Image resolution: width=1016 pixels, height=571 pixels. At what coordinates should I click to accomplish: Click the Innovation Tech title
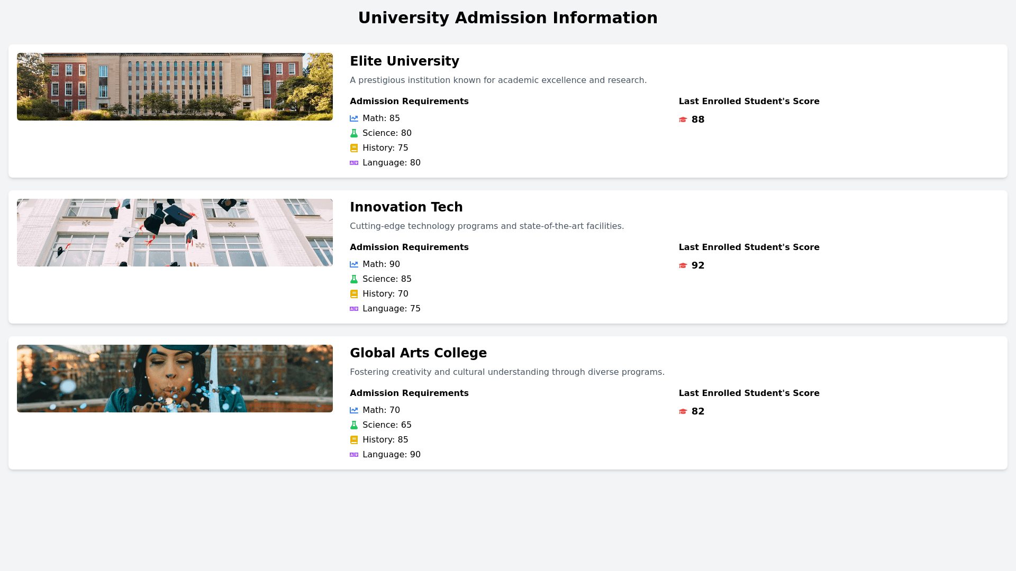pyautogui.click(x=406, y=207)
